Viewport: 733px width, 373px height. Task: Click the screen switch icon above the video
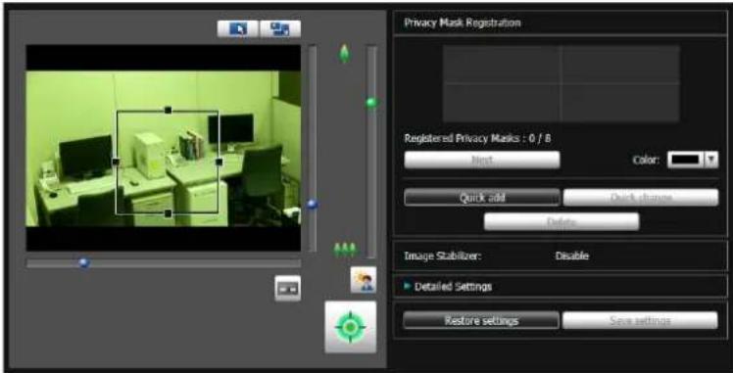(x=280, y=29)
